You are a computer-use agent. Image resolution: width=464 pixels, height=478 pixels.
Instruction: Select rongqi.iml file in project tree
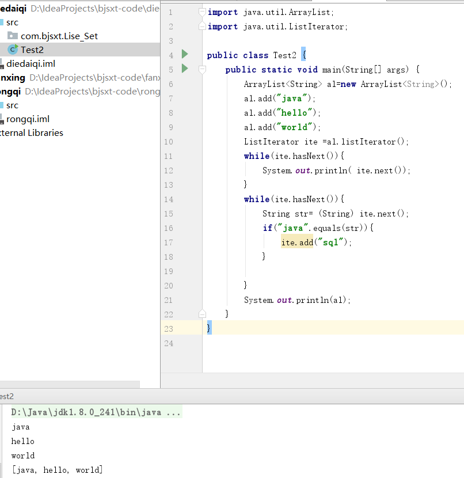(28, 119)
